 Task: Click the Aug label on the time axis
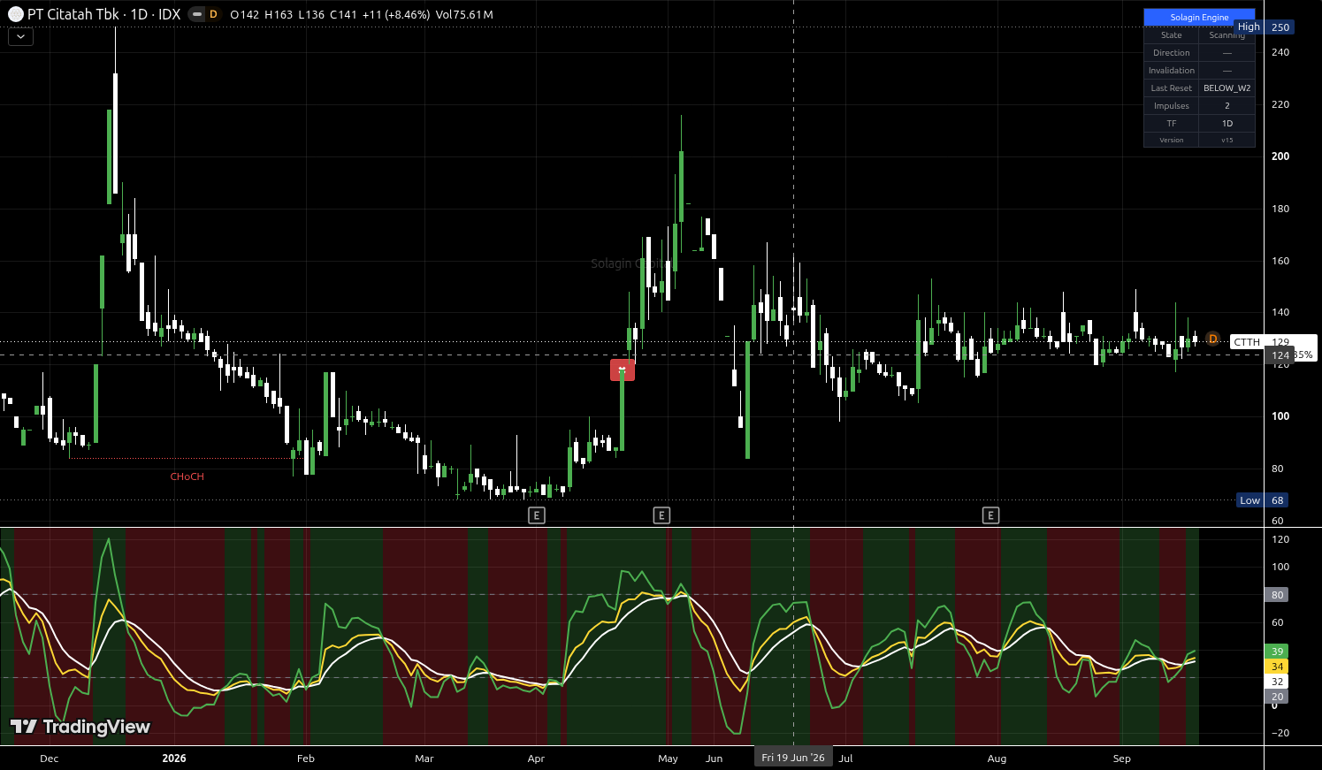pyautogui.click(x=997, y=759)
